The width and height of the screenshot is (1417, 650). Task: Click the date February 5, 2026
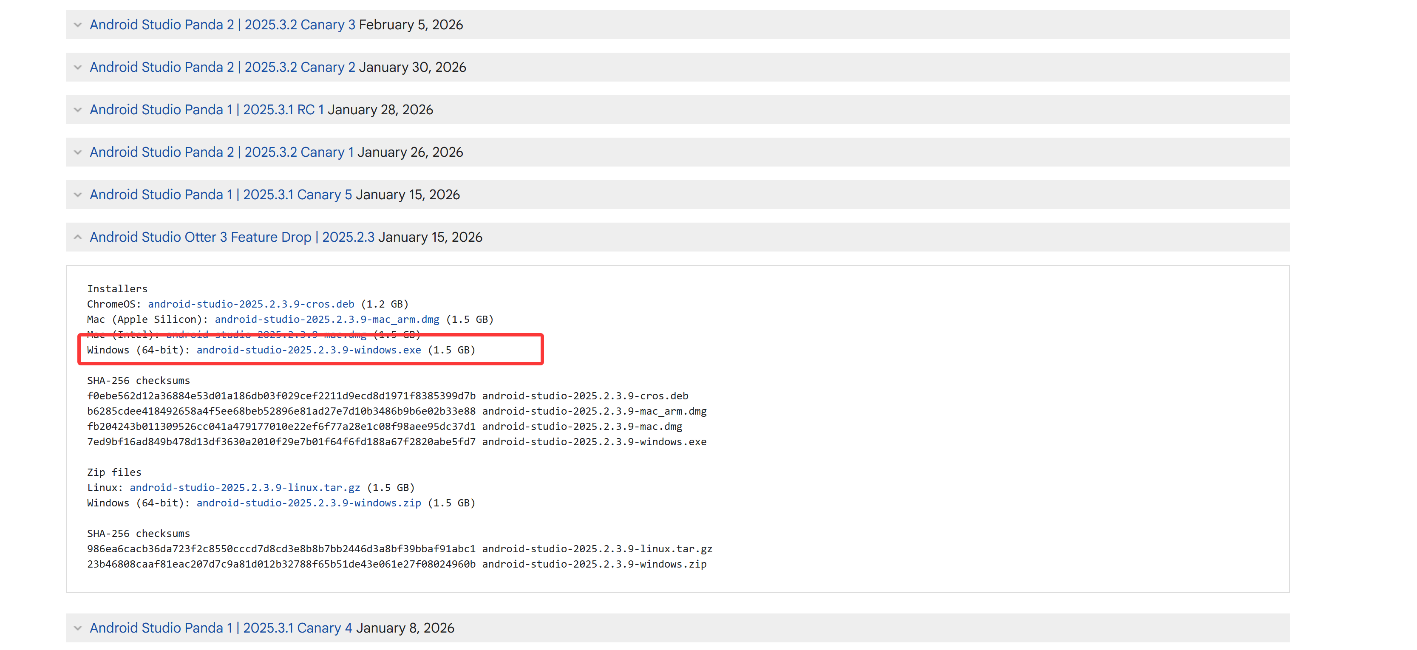(x=411, y=25)
